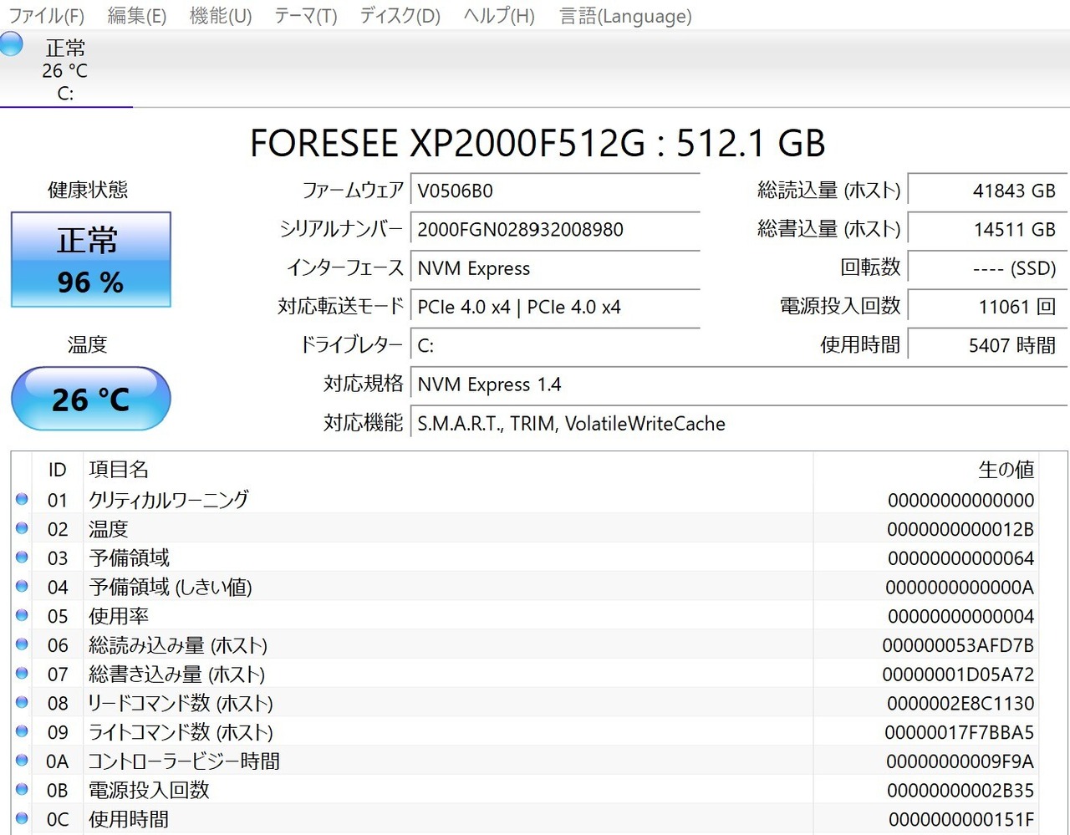Open the 言語(Language) menu

coord(625,16)
